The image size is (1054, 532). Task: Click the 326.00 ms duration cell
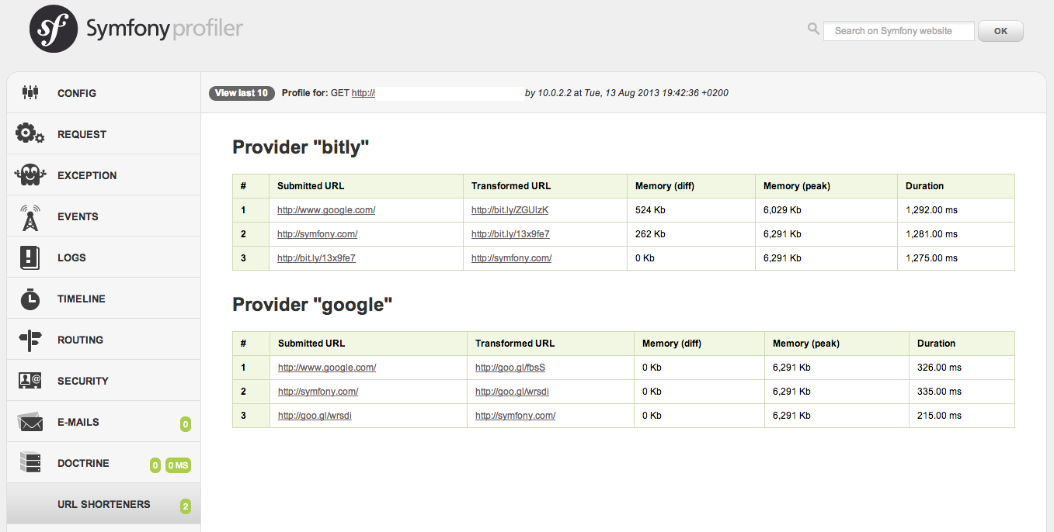tap(962, 368)
